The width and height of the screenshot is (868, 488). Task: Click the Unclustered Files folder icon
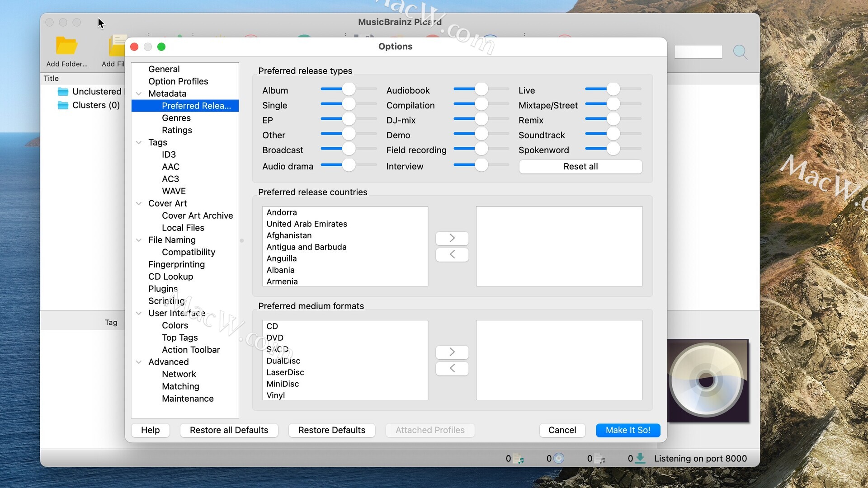click(x=63, y=92)
